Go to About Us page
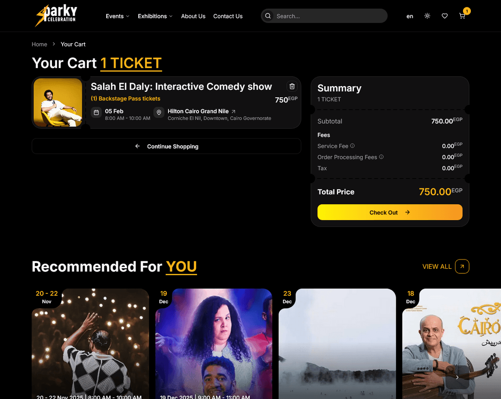The width and height of the screenshot is (501, 399). [x=193, y=16]
